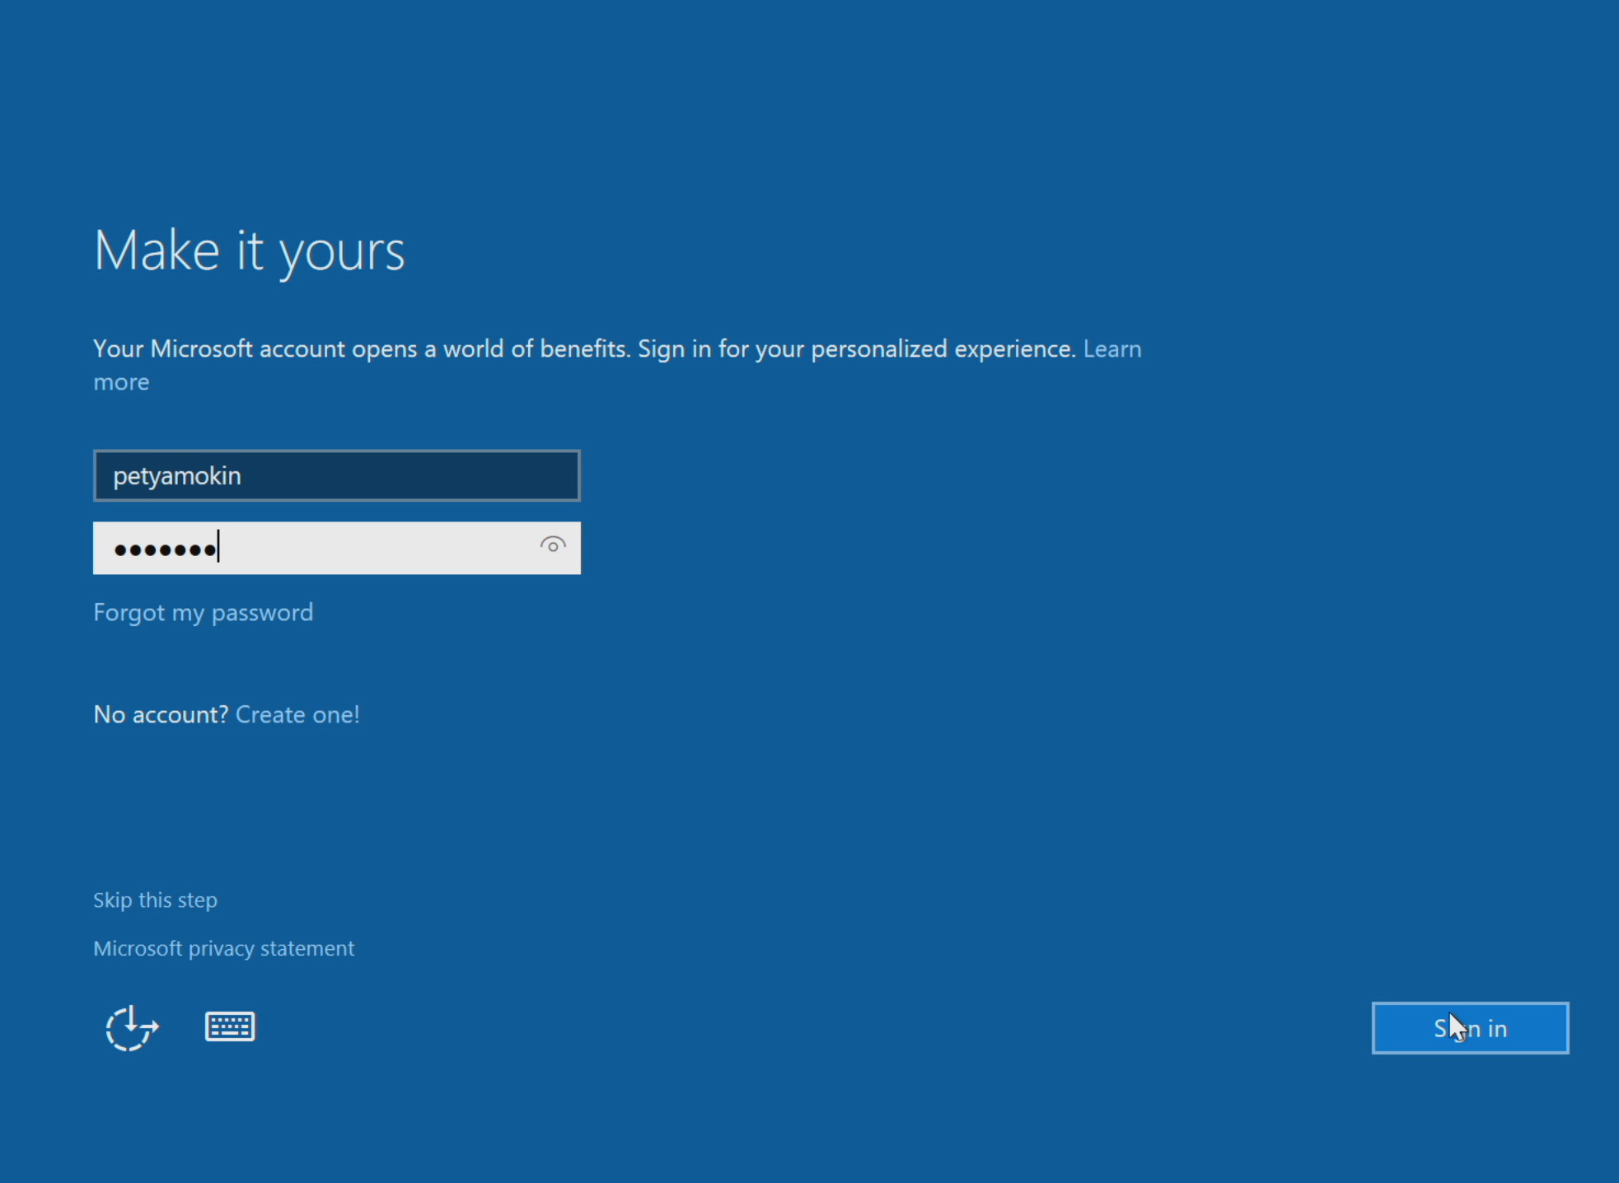Image resolution: width=1619 pixels, height=1183 pixels.
Task: Place the cursor right after the petyamokin text
Action: click(243, 475)
